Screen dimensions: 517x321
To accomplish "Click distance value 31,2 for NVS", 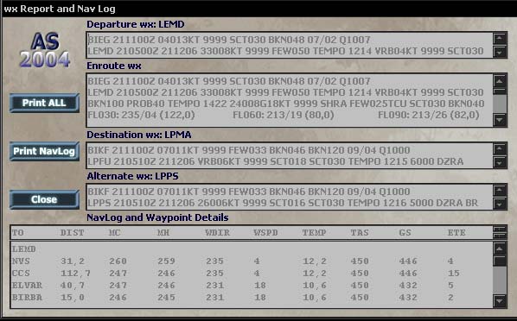I will [x=73, y=261].
